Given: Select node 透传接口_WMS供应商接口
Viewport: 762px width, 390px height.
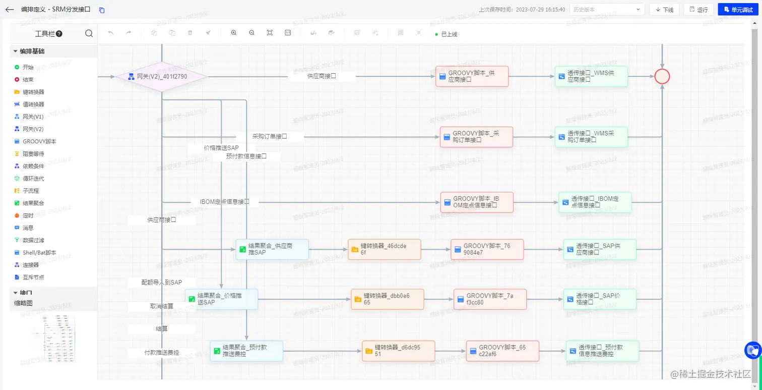Looking at the screenshot, I should tap(591, 76).
